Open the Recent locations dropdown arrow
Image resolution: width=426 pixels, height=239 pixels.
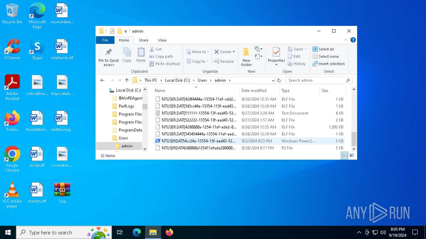[120, 80]
